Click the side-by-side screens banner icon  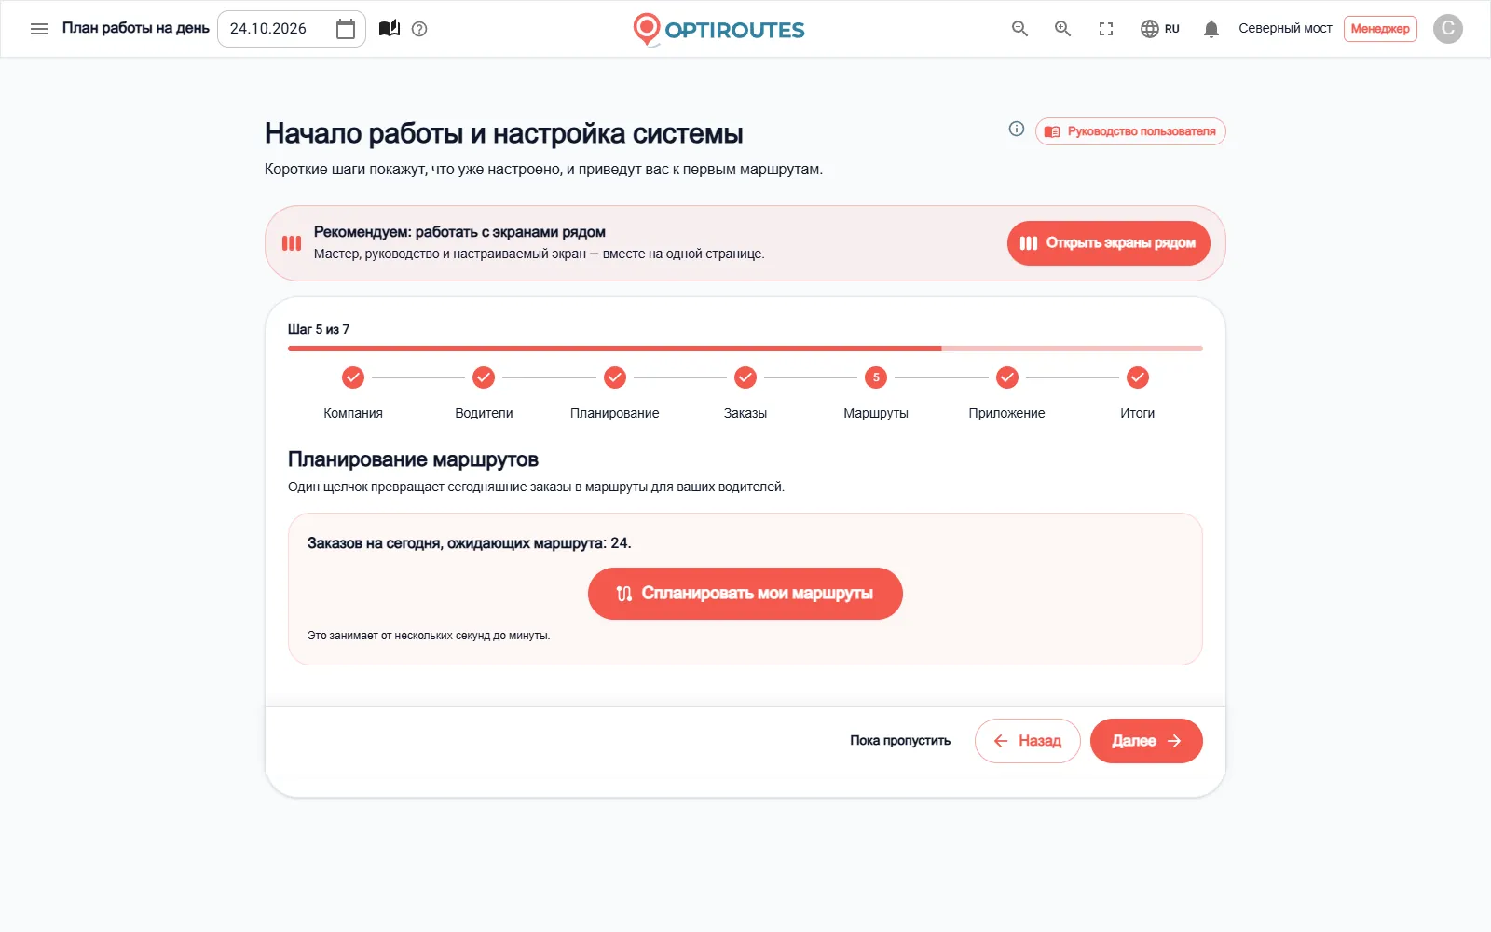[x=292, y=243]
